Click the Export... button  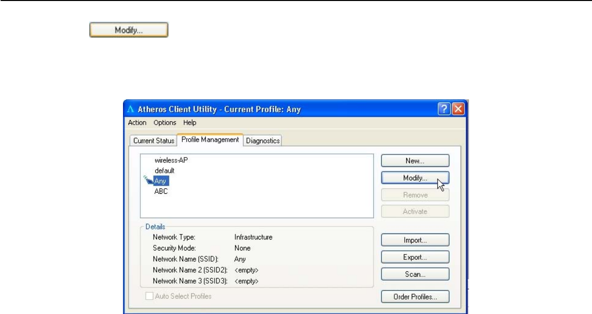click(x=415, y=257)
